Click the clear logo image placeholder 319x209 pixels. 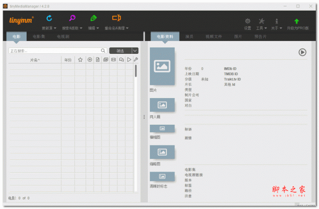click(x=162, y=176)
